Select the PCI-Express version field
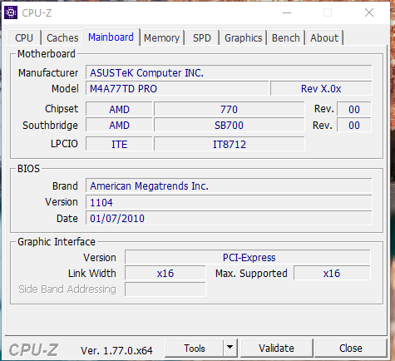This screenshot has width=395, height=361. point(248,258)
